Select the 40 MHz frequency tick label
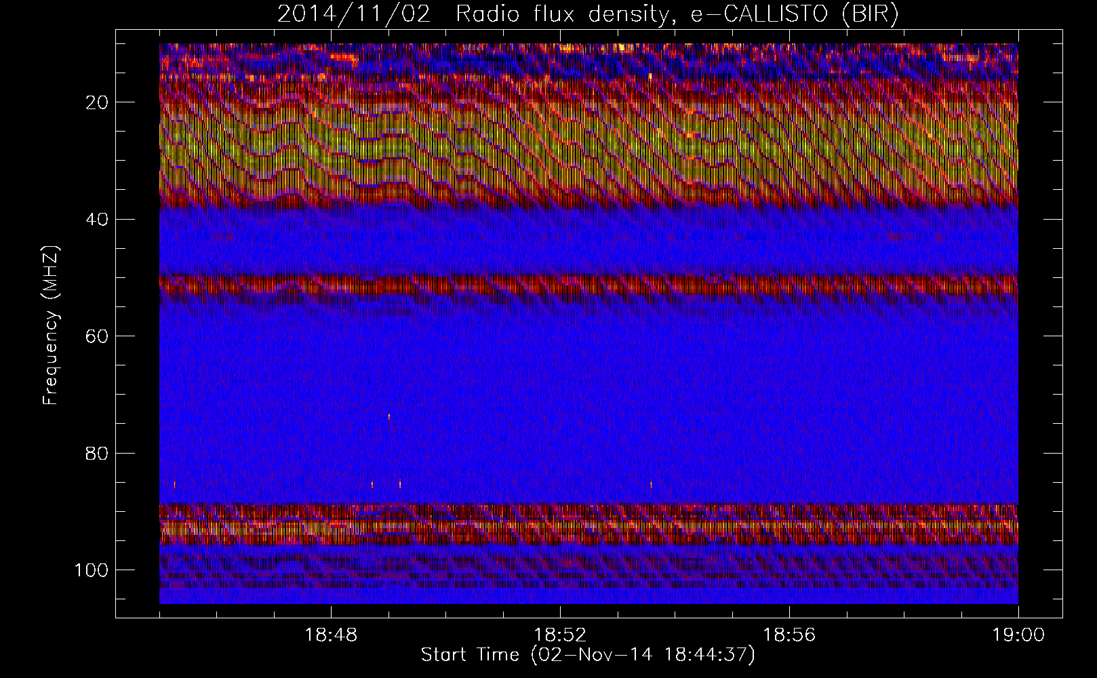The image size is (1097, 678). tap(98, 219)
